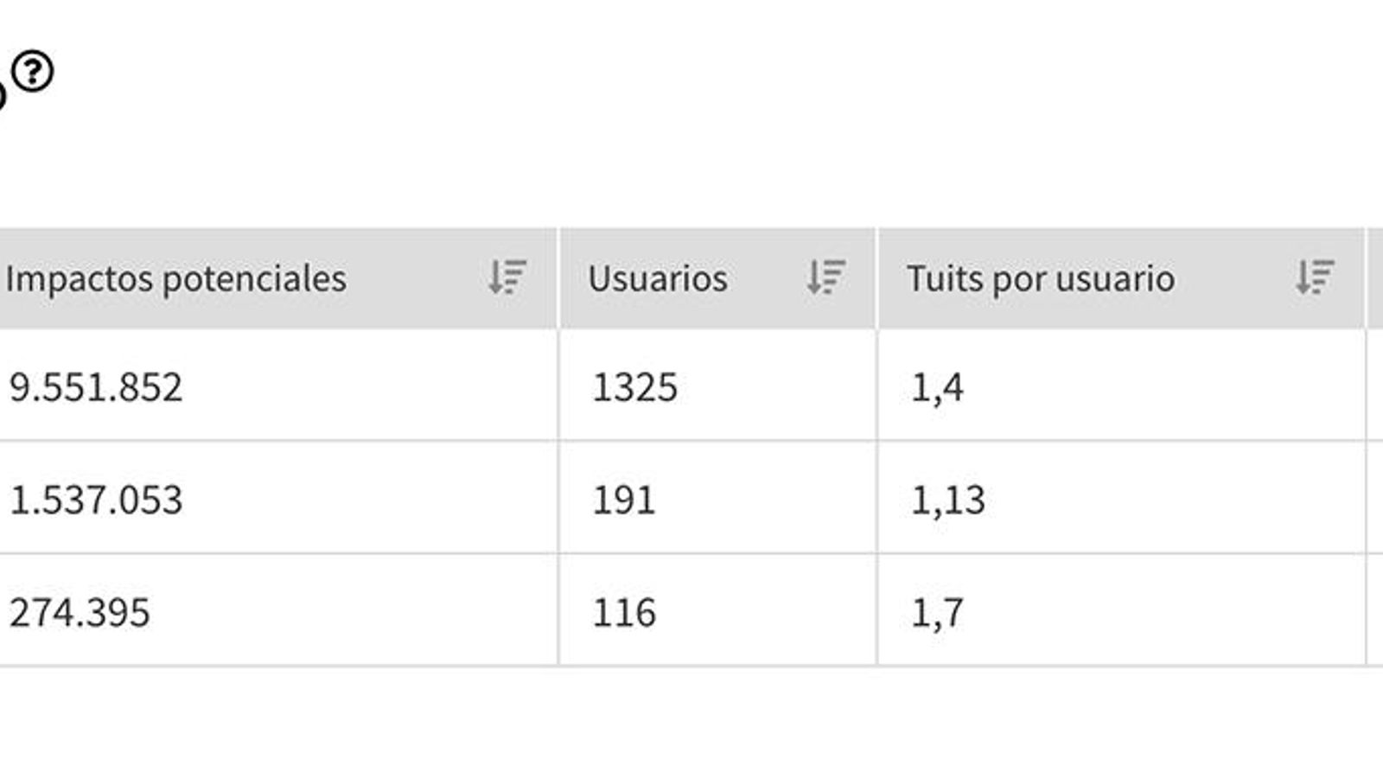This screenshot has width=1383, height=778.
Task: Click the Impactos potenciales header label
Action: click(x=175, y=278)
